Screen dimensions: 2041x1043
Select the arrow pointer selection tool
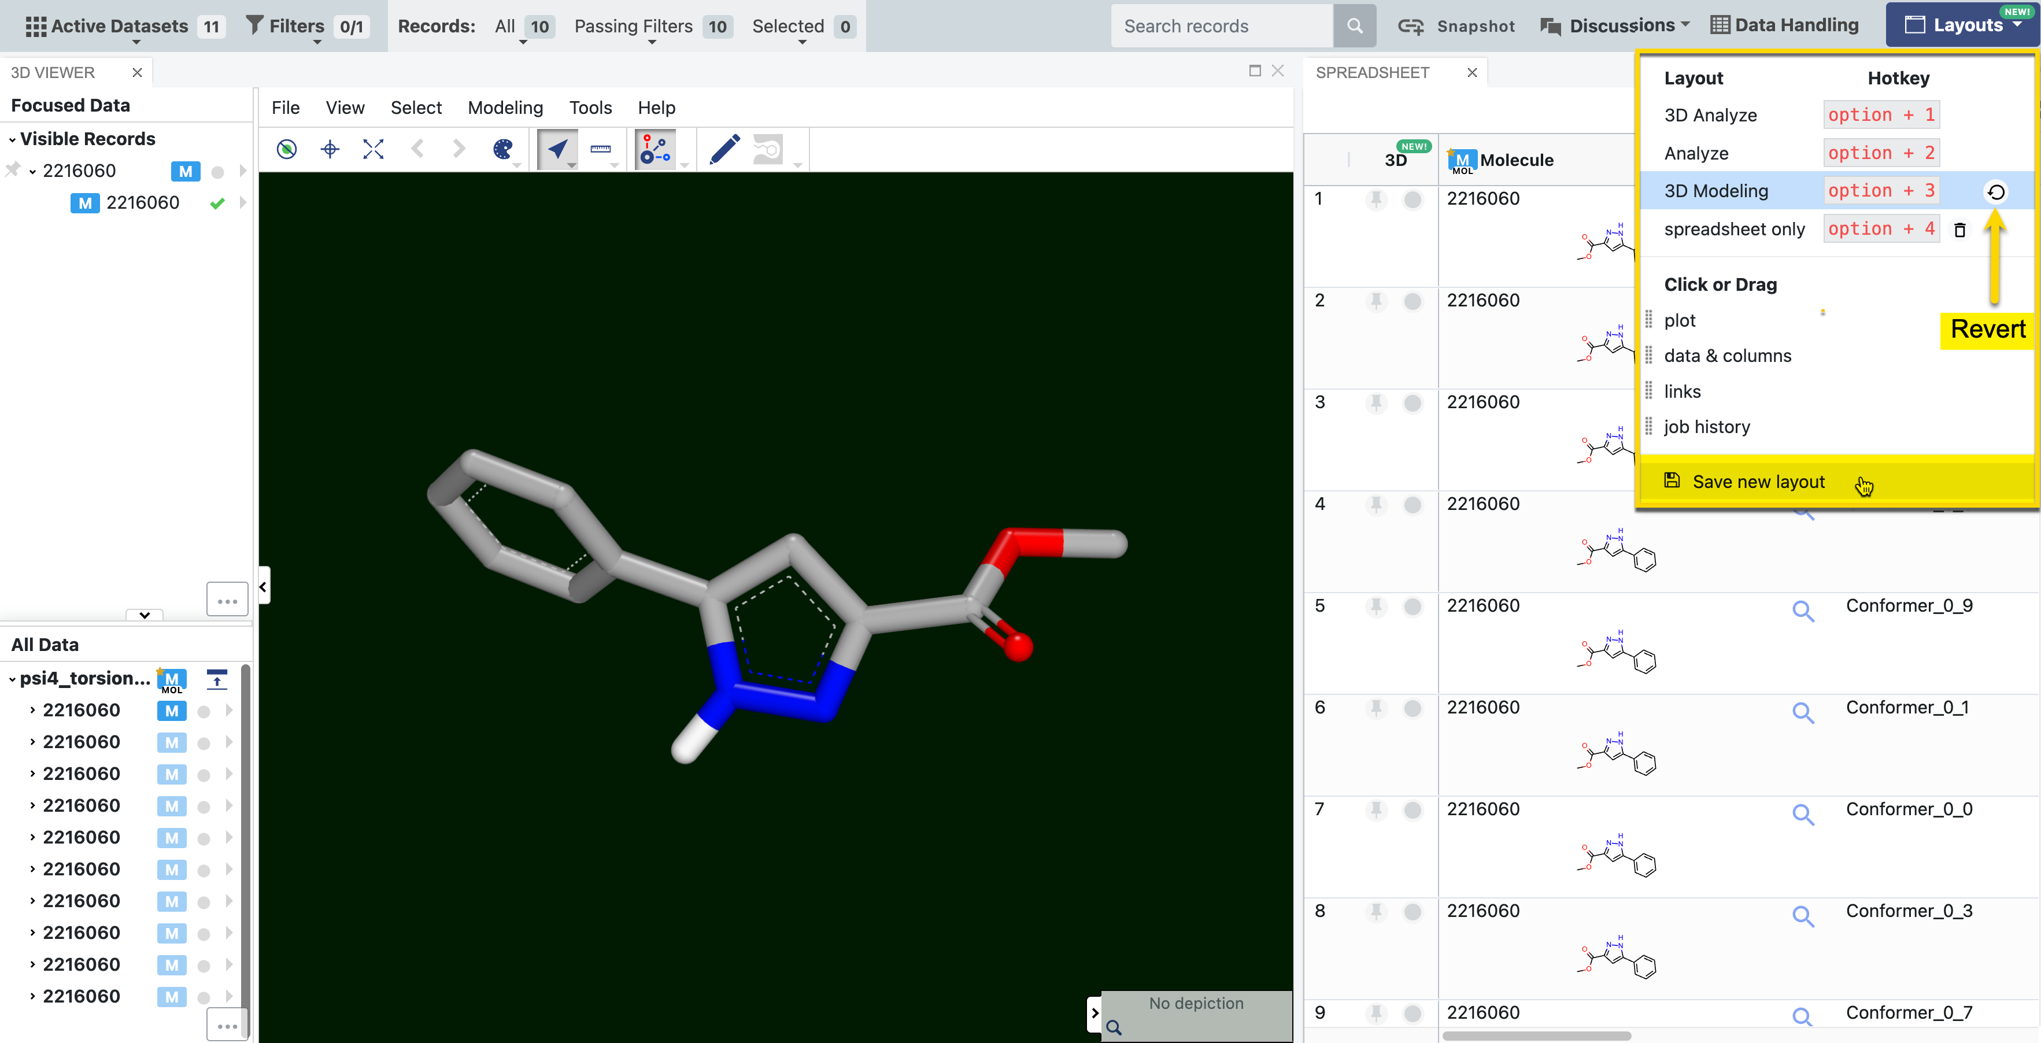click(558, 149)
